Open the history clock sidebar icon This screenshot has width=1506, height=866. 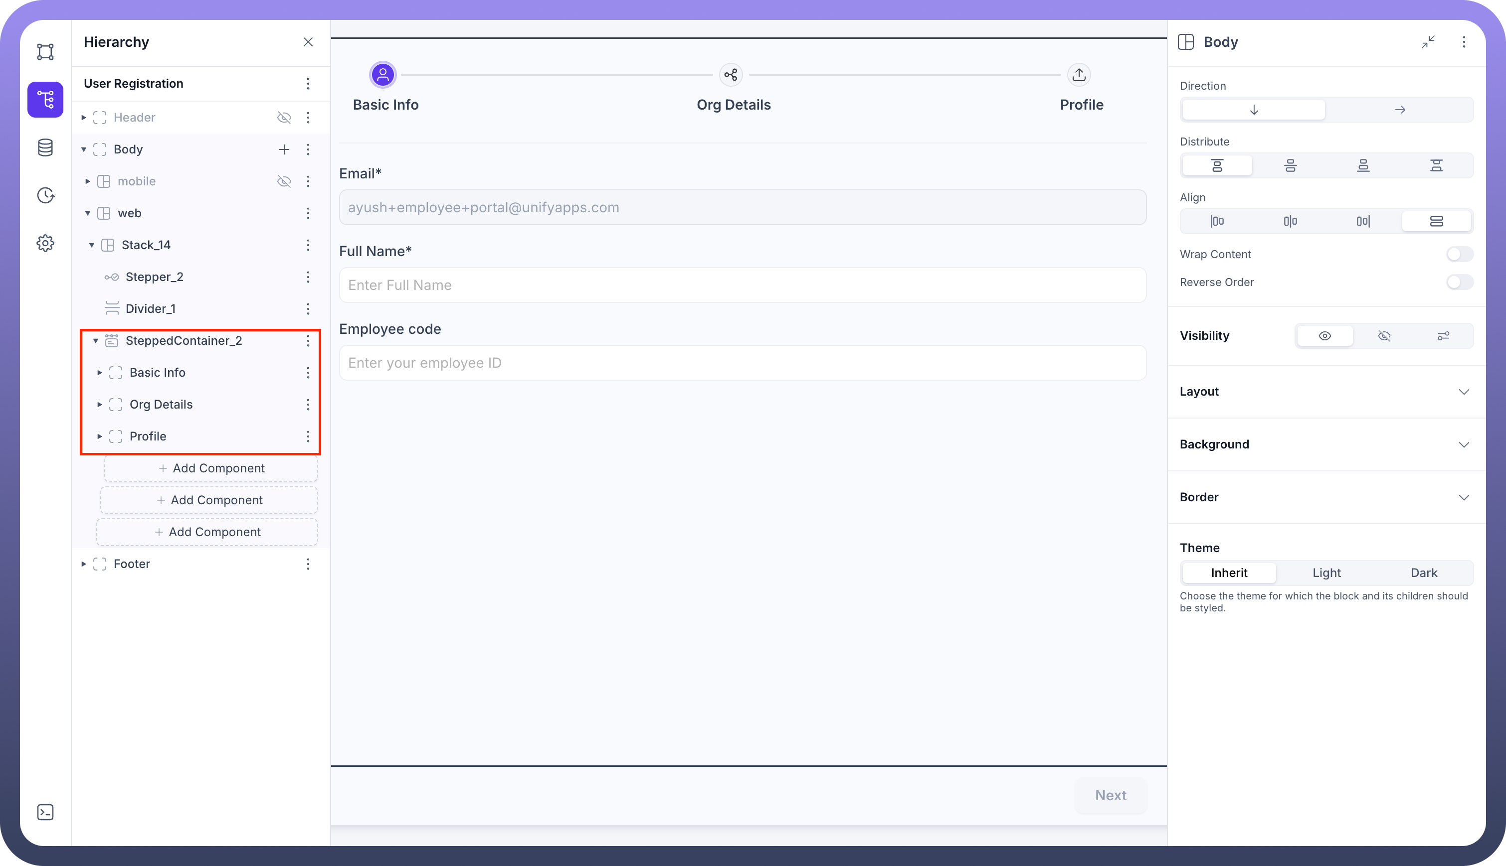tap(45, 195)
